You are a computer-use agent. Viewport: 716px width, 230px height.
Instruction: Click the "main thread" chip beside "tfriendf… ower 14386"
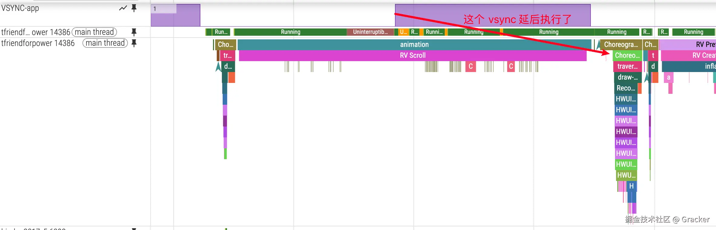click(x=94, y=32)
